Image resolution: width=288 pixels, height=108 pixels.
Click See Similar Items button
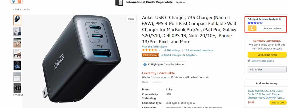click(x=267, y=55)
